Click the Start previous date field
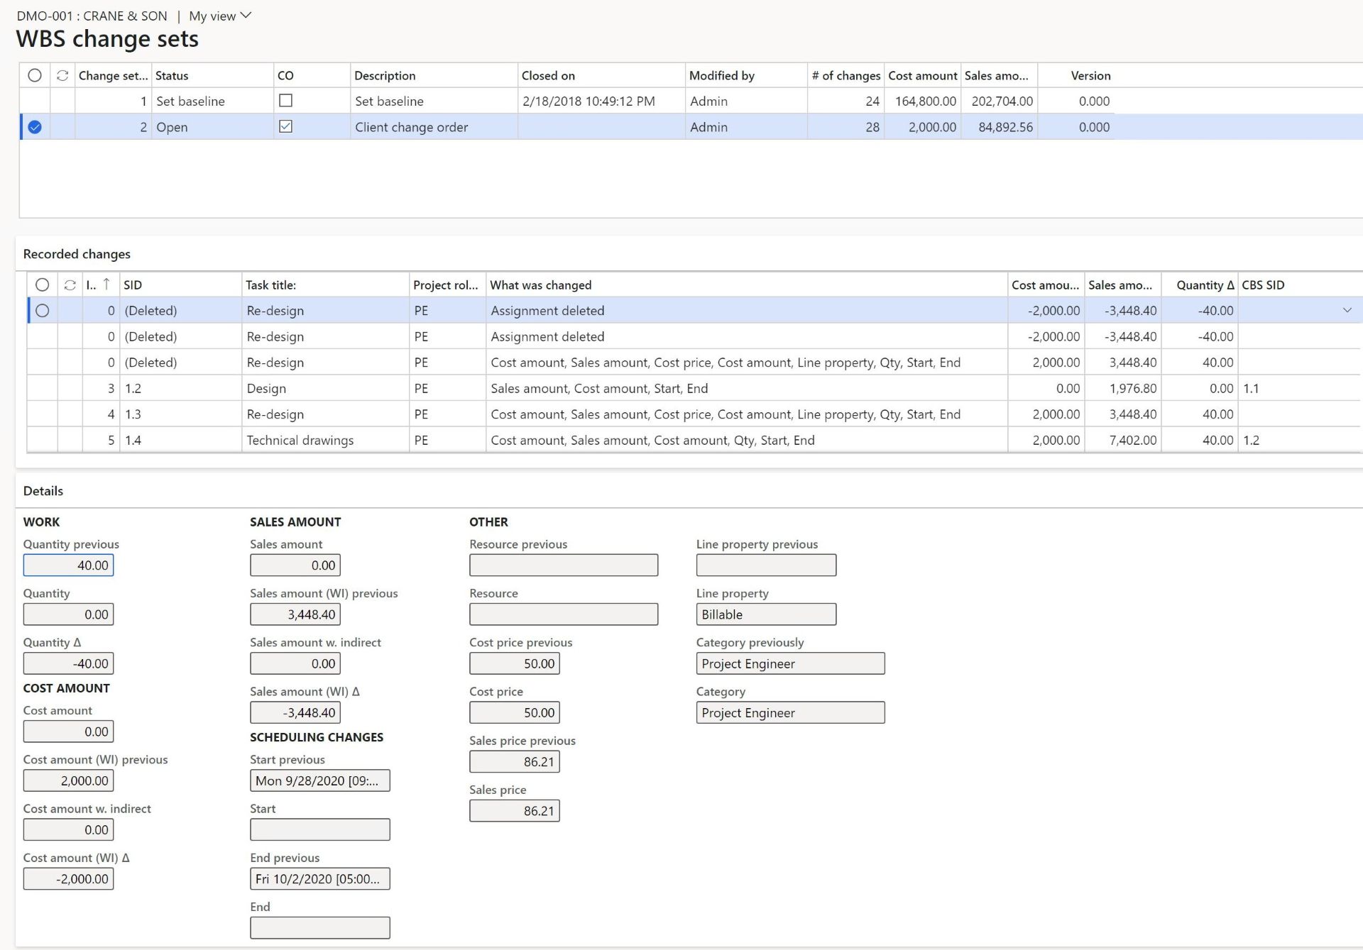1363x950 pixels. (320, 780)
